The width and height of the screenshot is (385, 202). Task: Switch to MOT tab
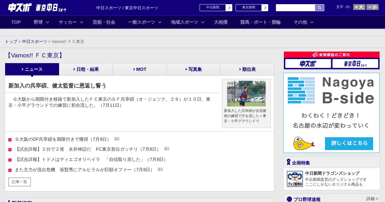(x=140, y=69)
